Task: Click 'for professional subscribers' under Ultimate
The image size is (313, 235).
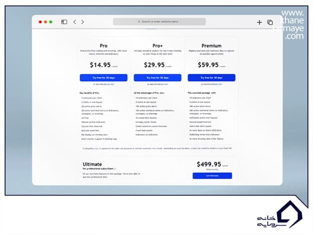Action: click(x=98, y=169)
